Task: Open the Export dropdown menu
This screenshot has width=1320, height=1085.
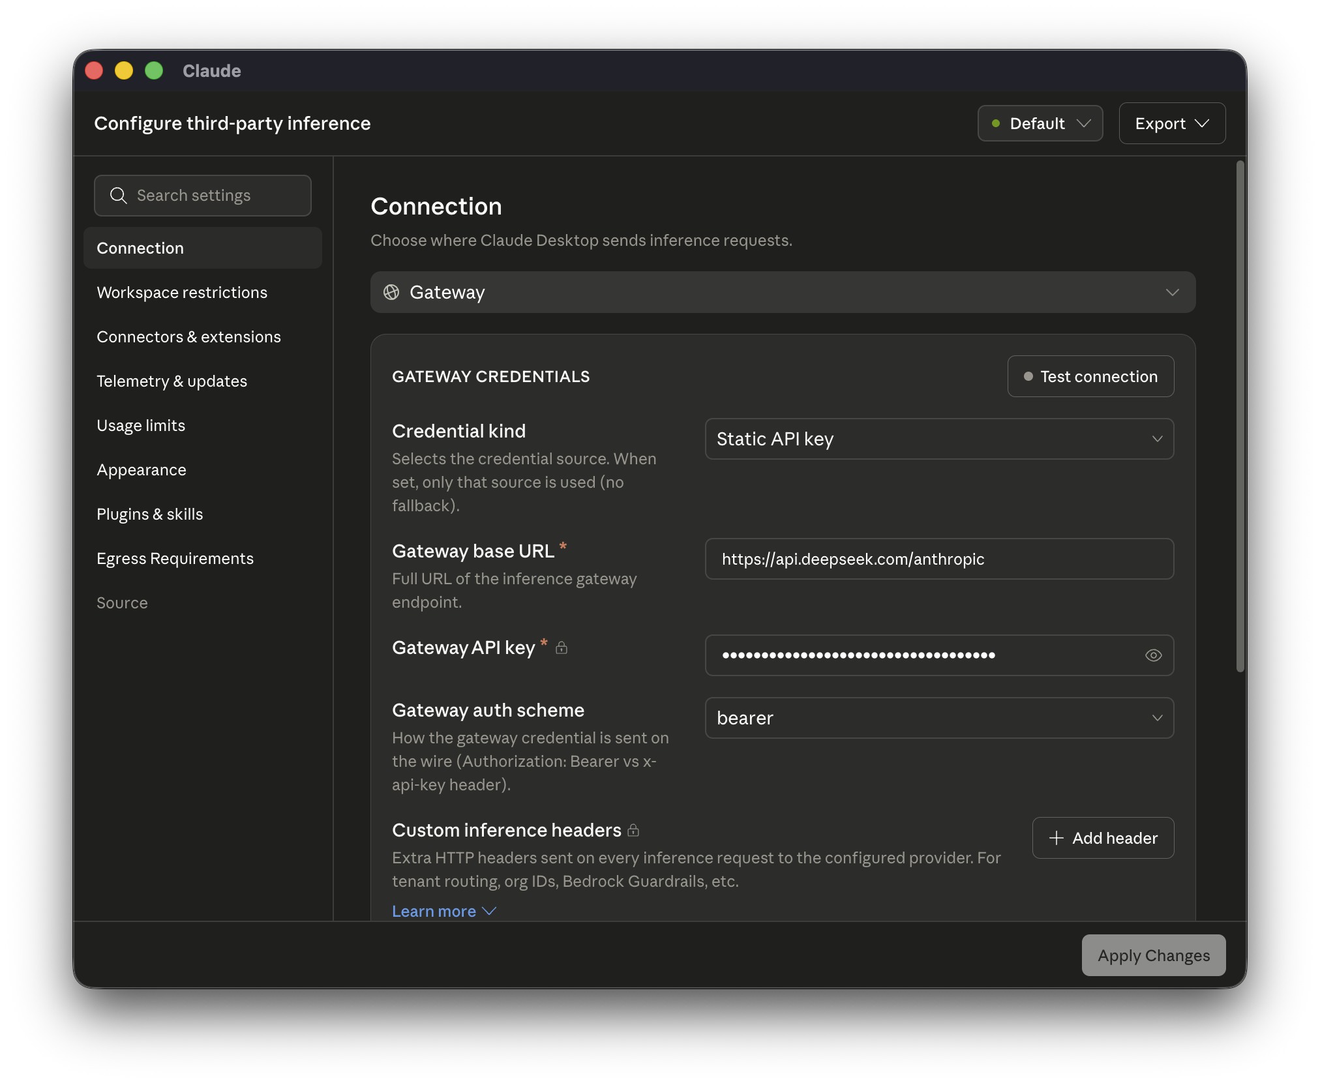Action: pos(1172,123)
